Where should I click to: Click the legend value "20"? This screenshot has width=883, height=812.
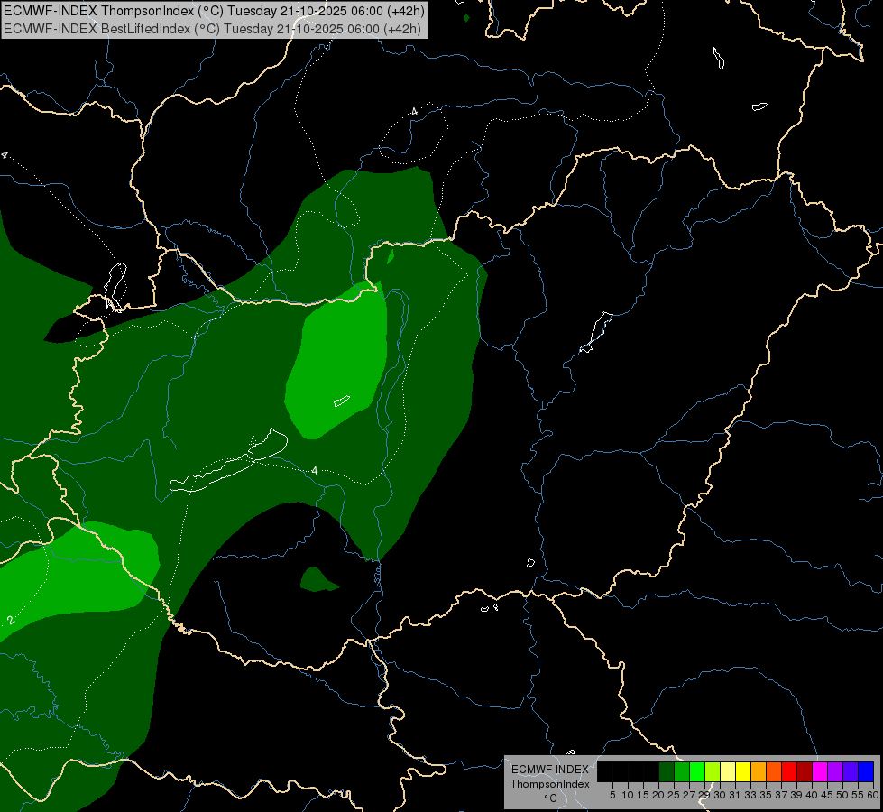pos(659,795)
